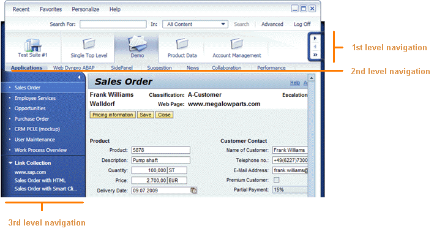Click the Delivery Date field 09.07.2009
This screenshot has width=434, height=231.
click(161, 191)
